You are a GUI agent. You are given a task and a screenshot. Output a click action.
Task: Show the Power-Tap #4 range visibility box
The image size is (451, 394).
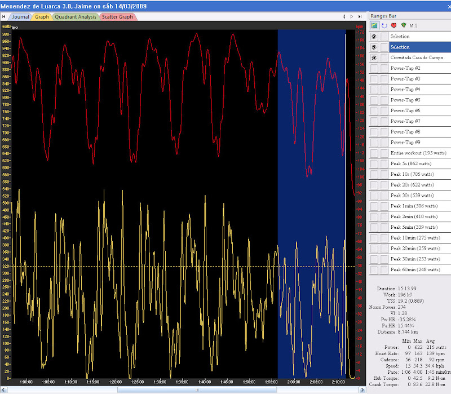tap(374, 90)
